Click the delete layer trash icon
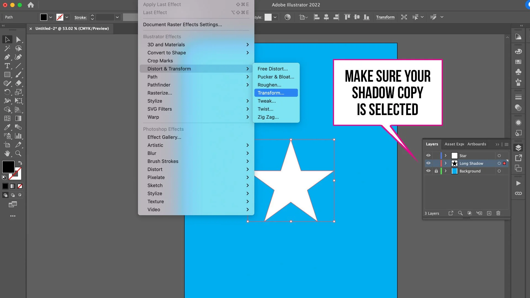Image resolution: width=530 pixels, height=298 pixels. [x=498, y=213]
